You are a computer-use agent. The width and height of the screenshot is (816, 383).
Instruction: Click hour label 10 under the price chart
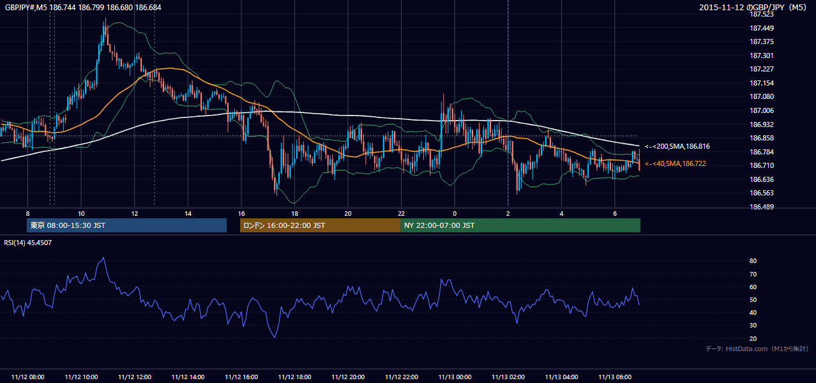point(81,213)
